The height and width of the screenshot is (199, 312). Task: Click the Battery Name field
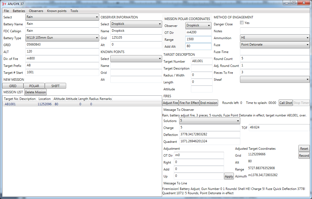coord(62,24)
